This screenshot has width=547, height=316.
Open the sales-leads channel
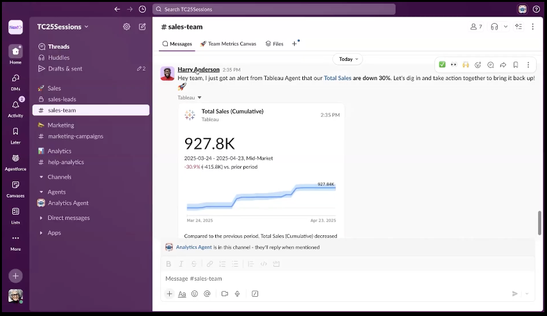(91, 99)
